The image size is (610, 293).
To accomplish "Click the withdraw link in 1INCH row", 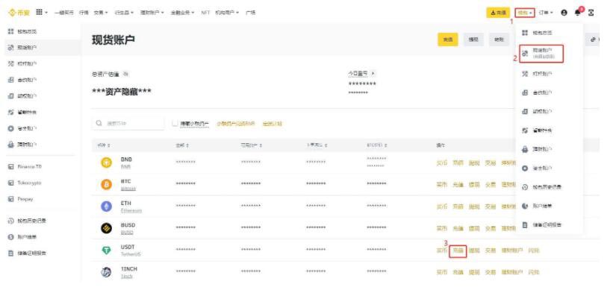I will [474, 272].
